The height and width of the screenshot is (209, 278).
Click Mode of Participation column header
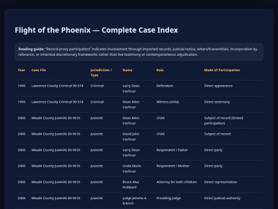222,70
